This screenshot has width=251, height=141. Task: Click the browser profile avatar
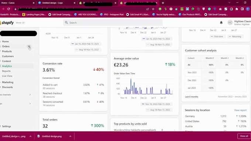pyautogui.click(x=248, y=9)
